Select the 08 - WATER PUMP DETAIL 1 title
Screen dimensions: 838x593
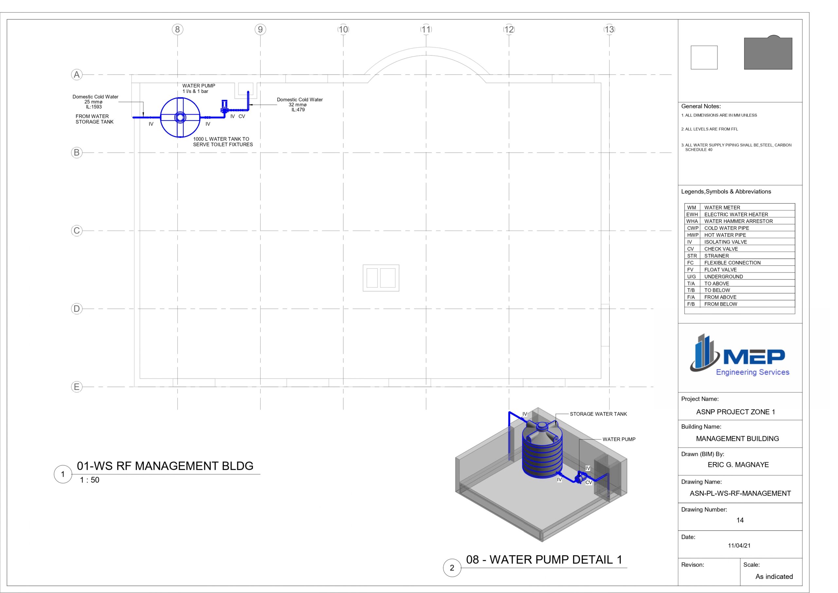tap(544, 560)
